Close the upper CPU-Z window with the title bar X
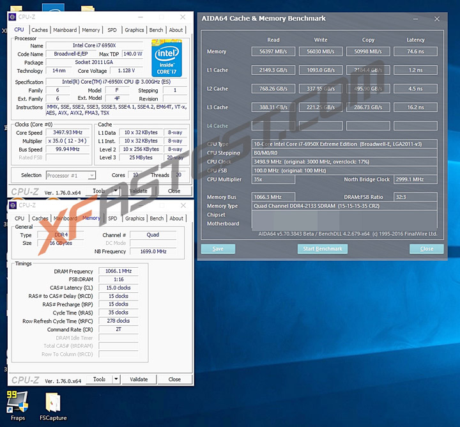Viewport: 460px width, 427px height. pyautogui.click(x=183, y=17)
